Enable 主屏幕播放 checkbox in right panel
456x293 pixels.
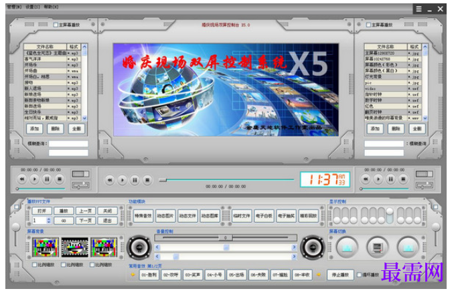click(x=368, y=25)
